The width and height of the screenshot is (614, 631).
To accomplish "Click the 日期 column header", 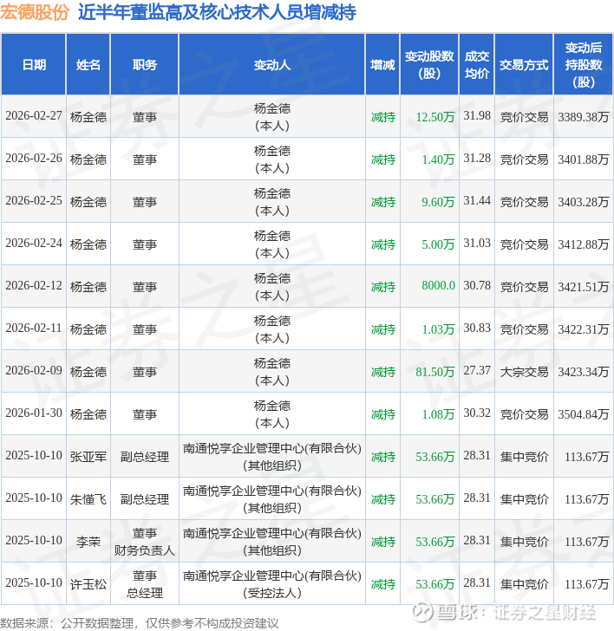I will tap(34, 65).
